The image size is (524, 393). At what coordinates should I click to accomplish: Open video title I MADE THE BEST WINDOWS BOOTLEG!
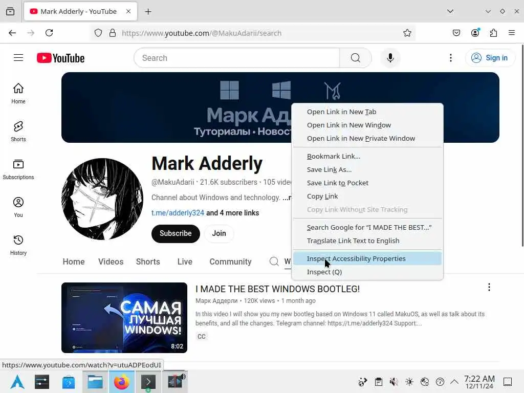(277, 289)
